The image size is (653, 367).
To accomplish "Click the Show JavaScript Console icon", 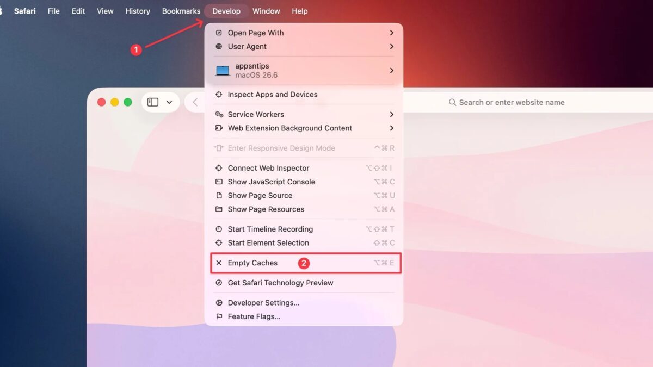I will [x=219, y=182].
